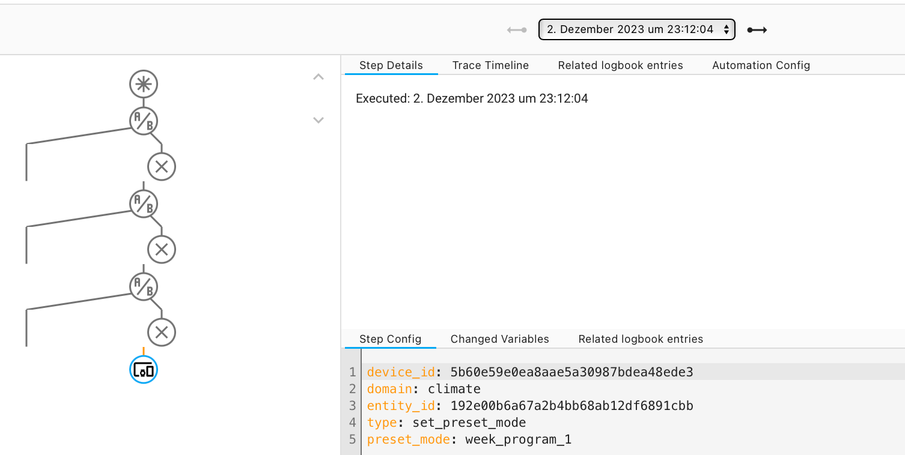Click the trigger node asterisk icon
The image size is (905, 455).
(144, 84)
